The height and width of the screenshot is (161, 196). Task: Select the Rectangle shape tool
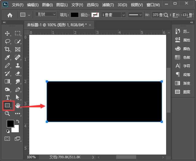[x=7, y=105]
